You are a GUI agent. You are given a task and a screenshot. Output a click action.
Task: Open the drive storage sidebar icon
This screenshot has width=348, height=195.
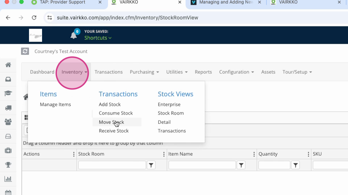8,136
